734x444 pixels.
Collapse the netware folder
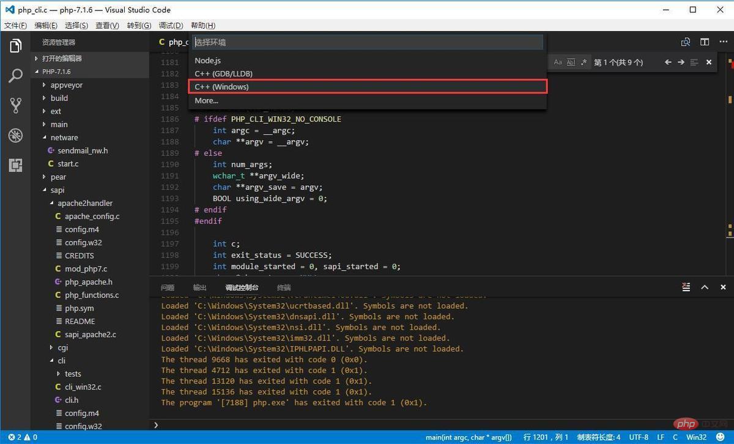tap(90, 138)
